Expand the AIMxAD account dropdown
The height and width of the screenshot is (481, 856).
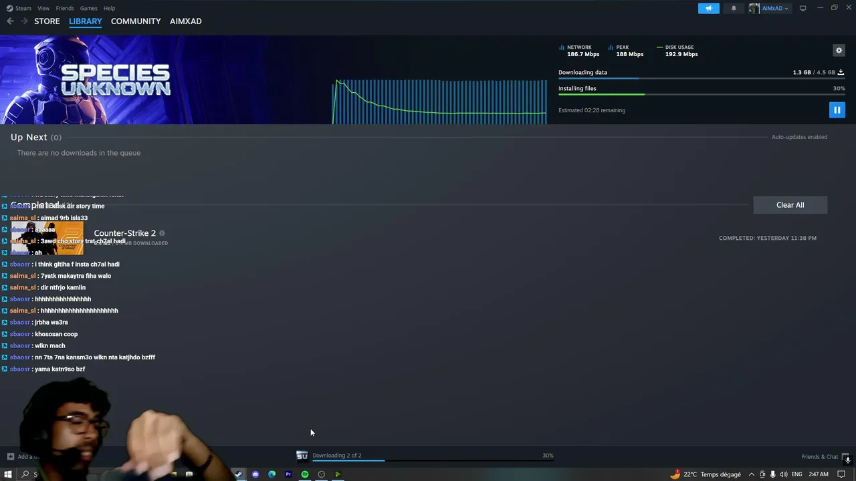click(770, 8)
